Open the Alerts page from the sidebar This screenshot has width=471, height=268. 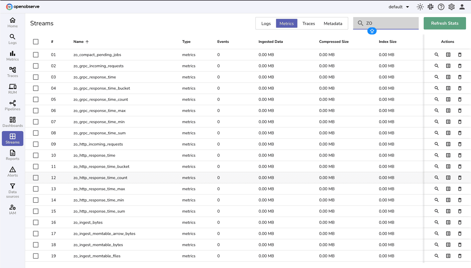pos(12,172)
